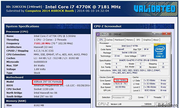The height and width of the screenshot is (108, 179).
Task: Click the red 7181.28 MHz frequency value
Action: pyautogui.click(x=42, y=43)
